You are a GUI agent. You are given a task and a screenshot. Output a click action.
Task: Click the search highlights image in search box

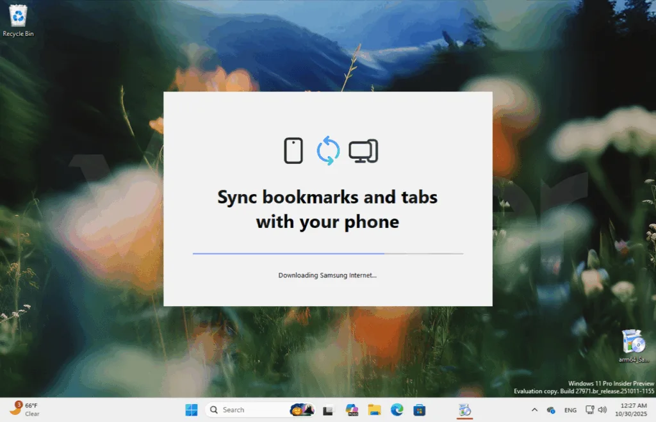(x=302, y=410)
